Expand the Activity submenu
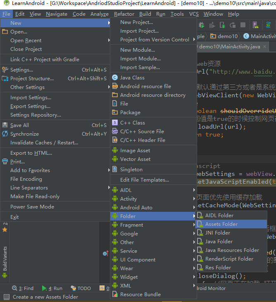This screenshot has width=276, height=302. [x=154, y=199]
